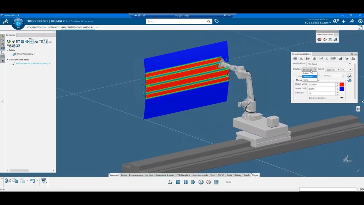Click the second icon in Simulation Tools panel
Screen dimensions: 364x205
(325, 40)
